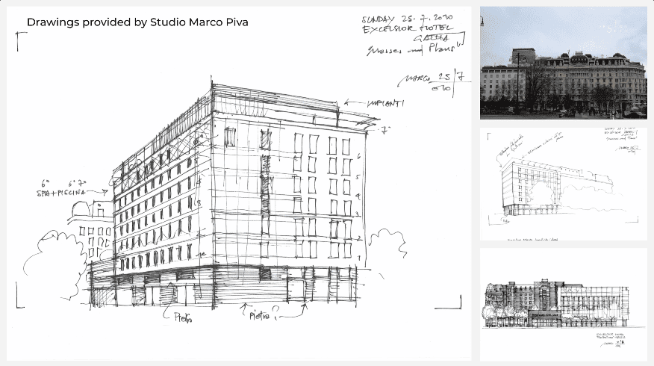This screenshot has height=366, width=654.
Task: Open the perspective sketch thumbnail with trees
Action: [563, 184]
